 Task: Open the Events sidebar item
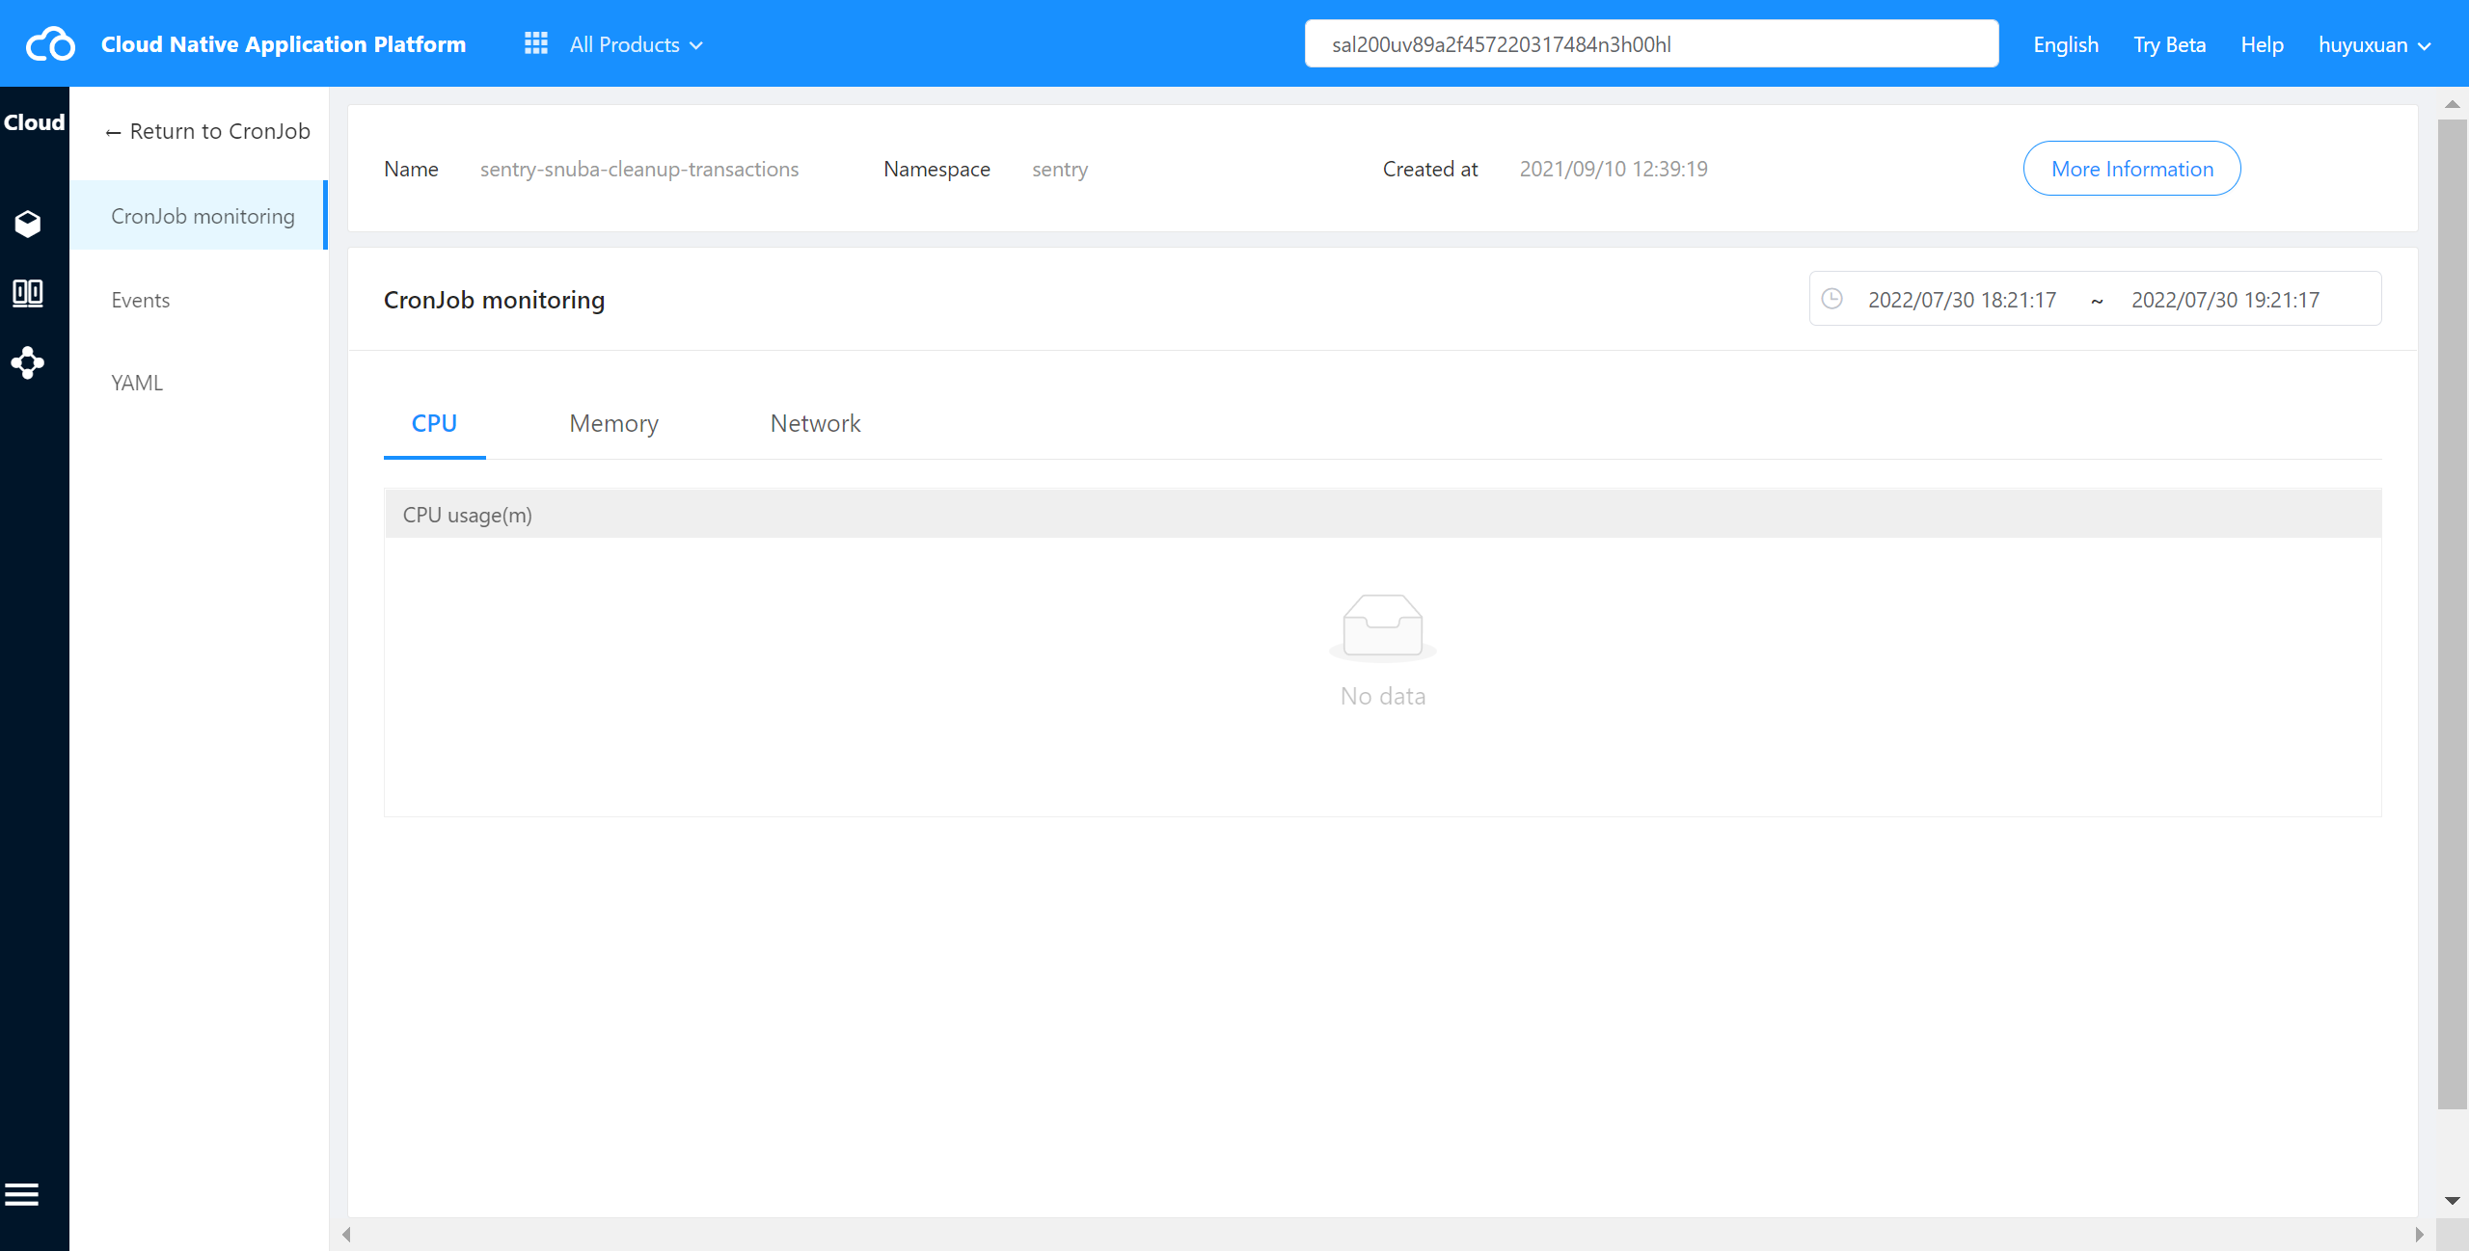click(141, 300)
